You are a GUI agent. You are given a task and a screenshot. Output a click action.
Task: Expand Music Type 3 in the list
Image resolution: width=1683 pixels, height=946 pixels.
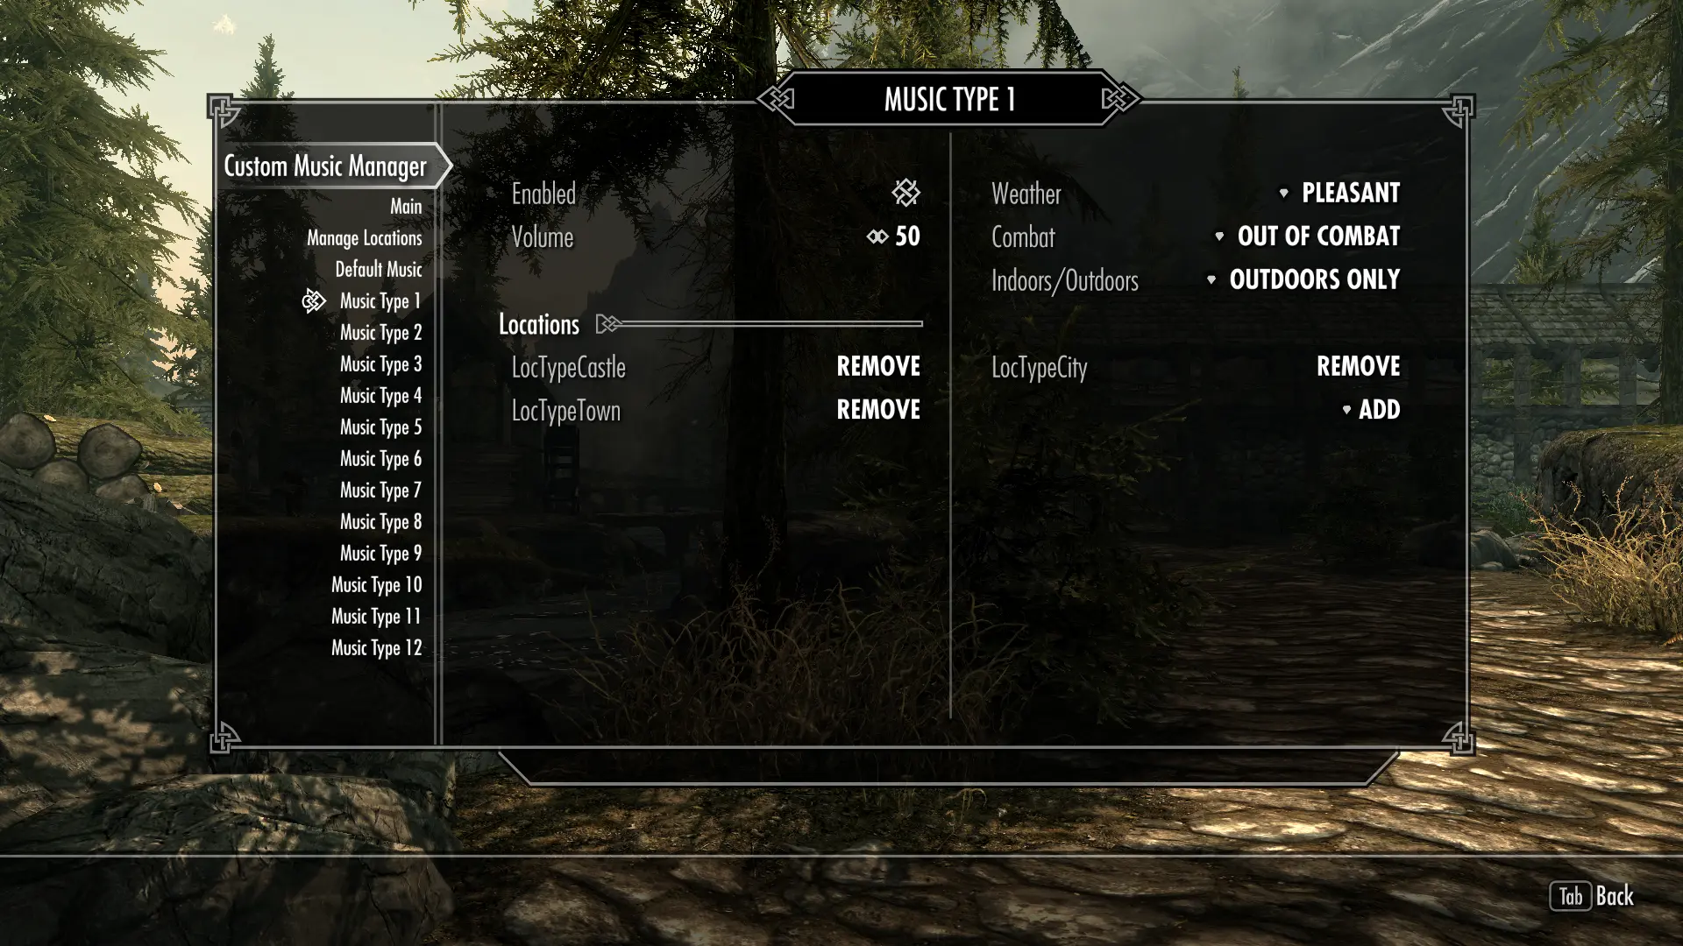point(380,364)
